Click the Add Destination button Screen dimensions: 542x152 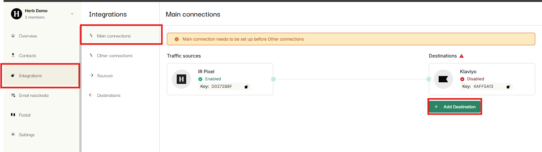pyautogui.click(x=455, y=107)
